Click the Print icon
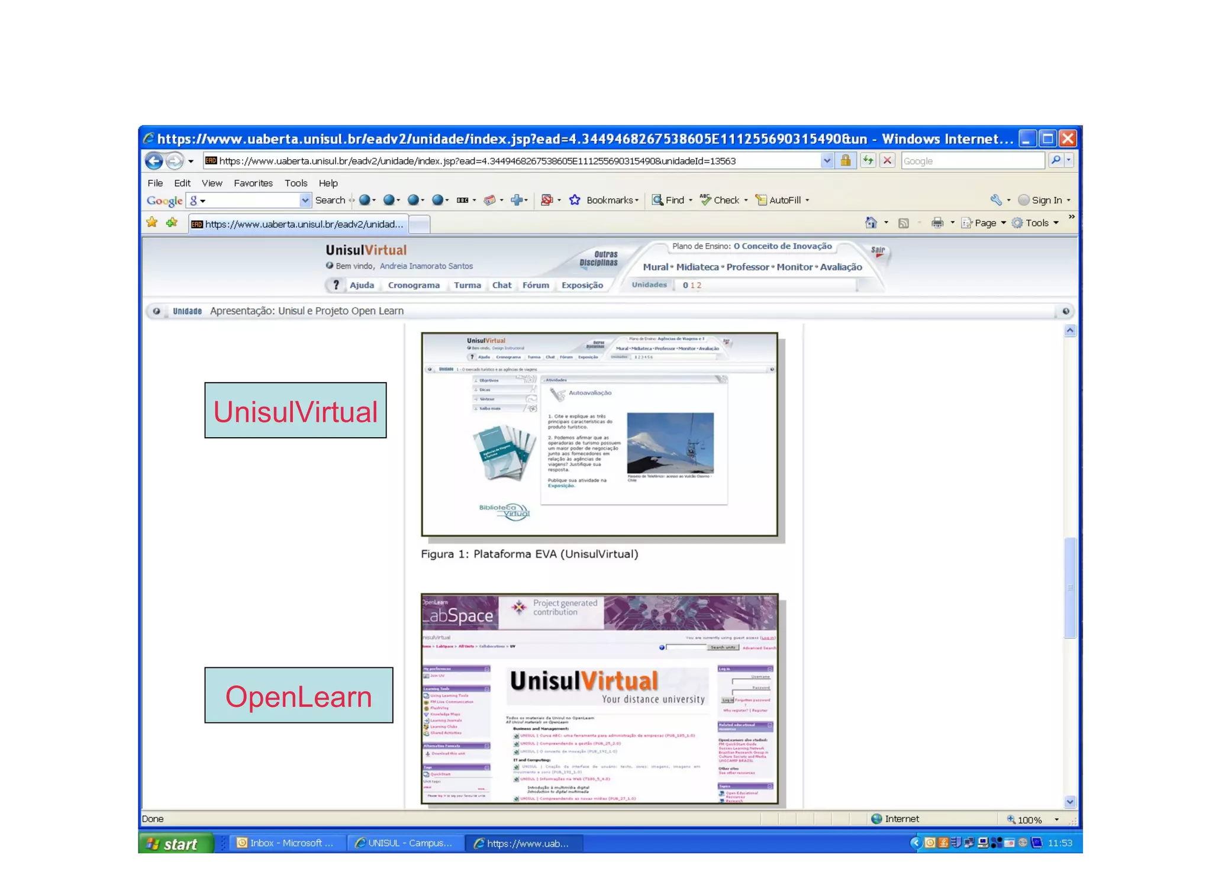 tap(937, 223)
